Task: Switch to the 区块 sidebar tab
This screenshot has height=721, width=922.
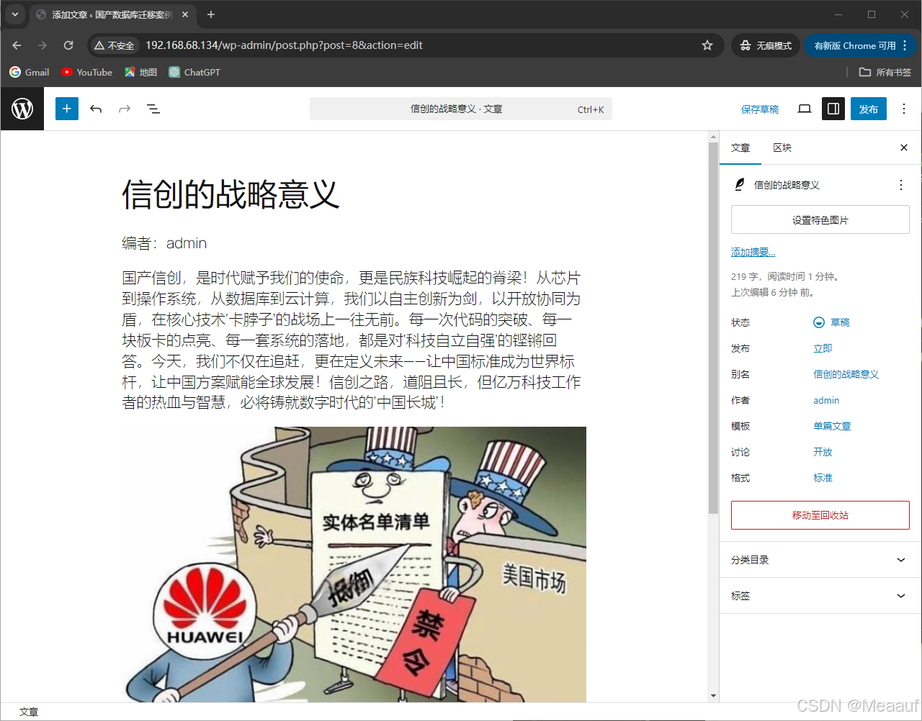Action: coord(782,148)
